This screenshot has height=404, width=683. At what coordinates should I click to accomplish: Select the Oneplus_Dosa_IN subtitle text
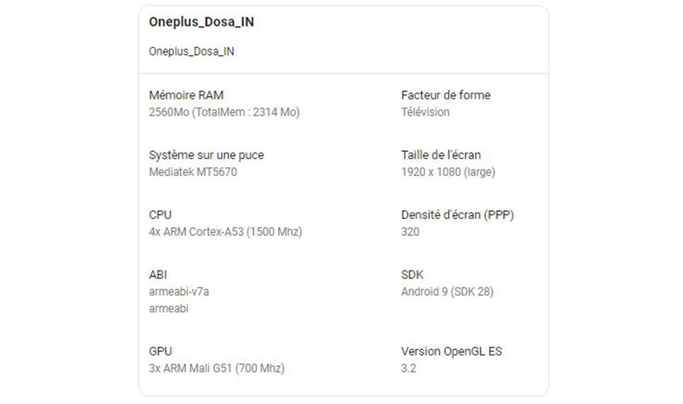(192, 52)
